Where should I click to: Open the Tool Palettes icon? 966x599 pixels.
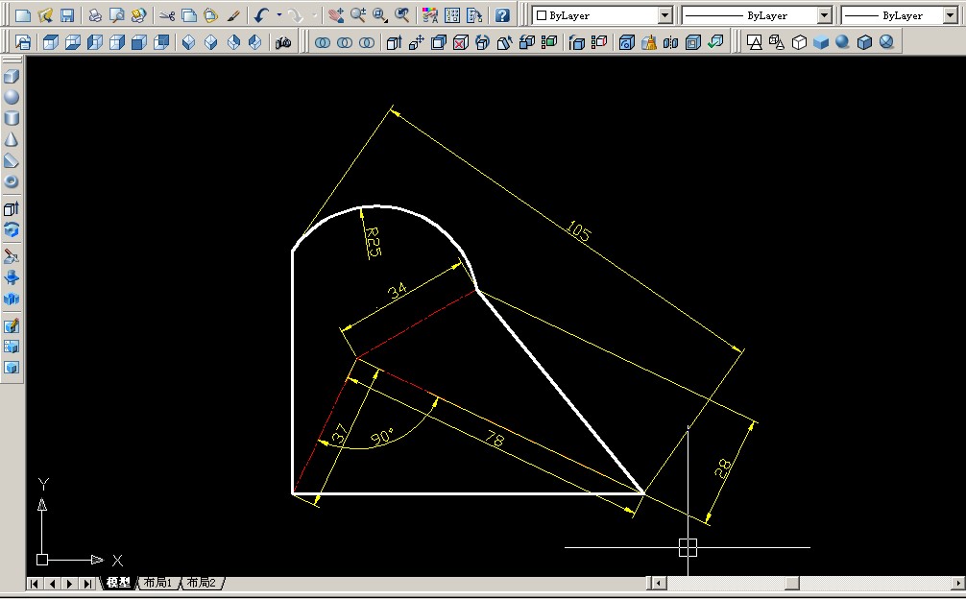474,15
